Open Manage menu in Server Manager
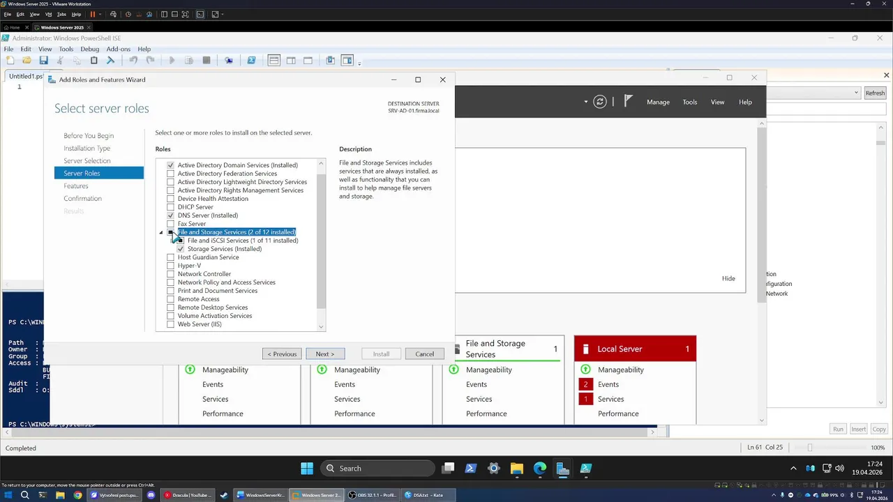893x502 pixels. [x=658, y=102]
